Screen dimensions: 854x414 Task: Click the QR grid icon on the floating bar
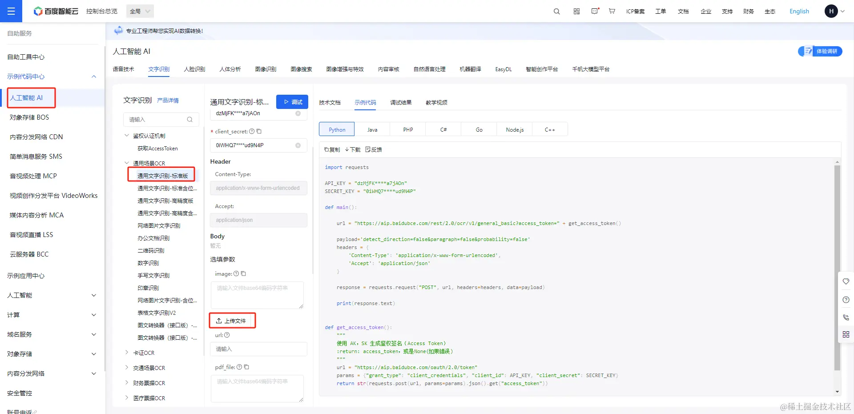pos(846,334)
